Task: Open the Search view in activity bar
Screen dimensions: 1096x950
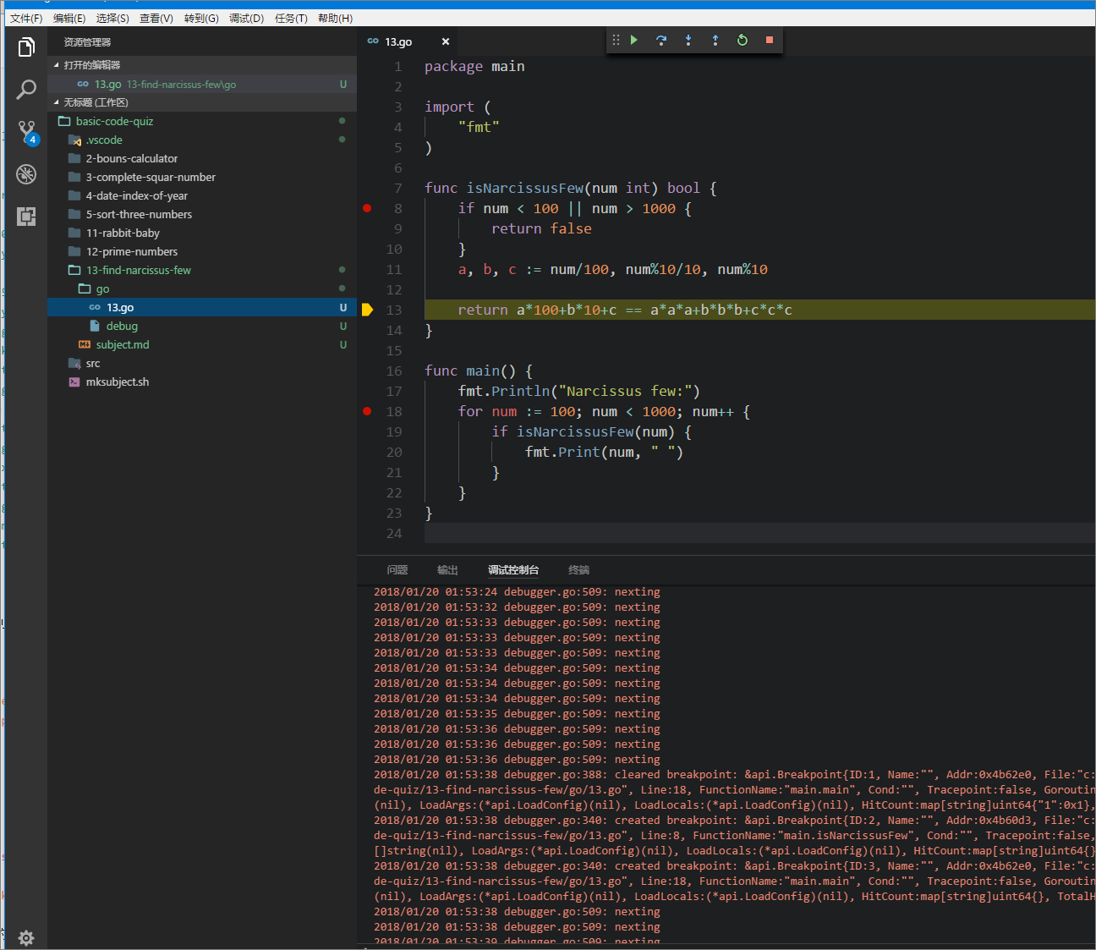Action: 26,90
